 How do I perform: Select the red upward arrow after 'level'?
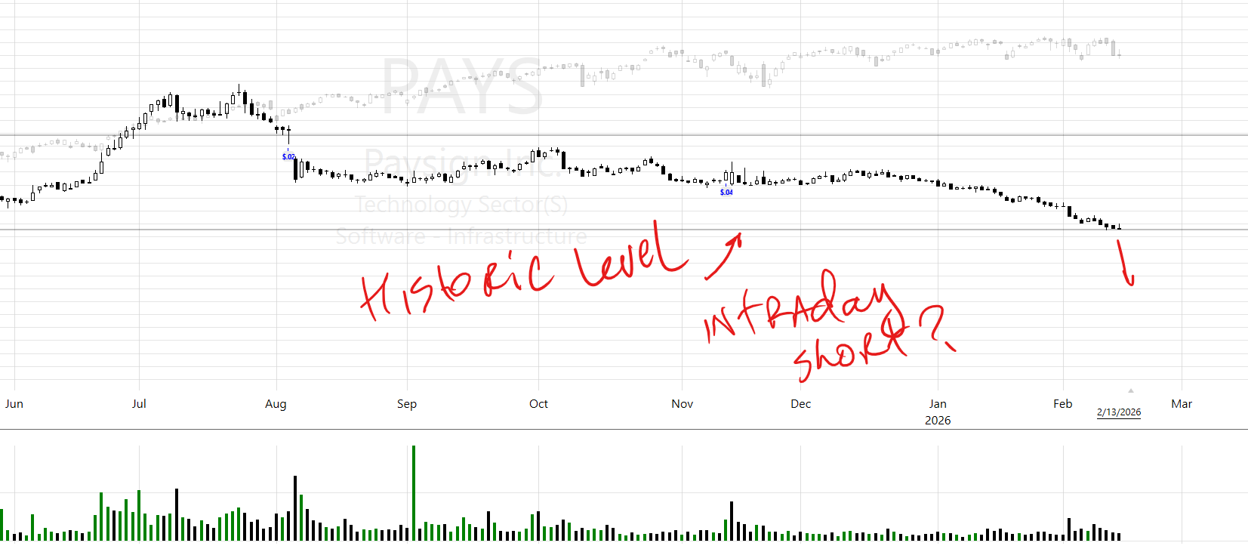coord(725,257)
